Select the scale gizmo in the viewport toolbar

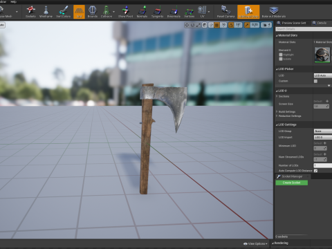(198, 25)
